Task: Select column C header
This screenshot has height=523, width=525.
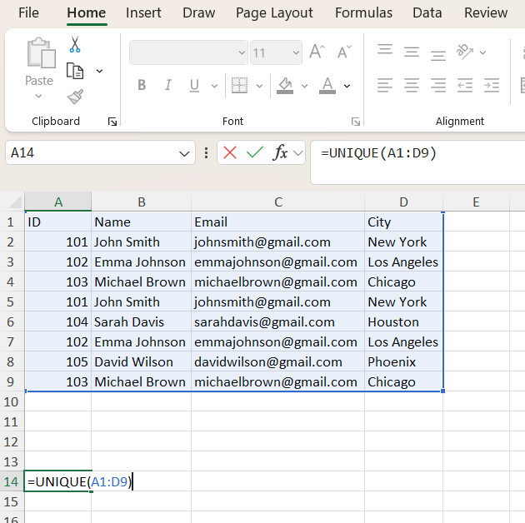Action: (x=277, y=202)
